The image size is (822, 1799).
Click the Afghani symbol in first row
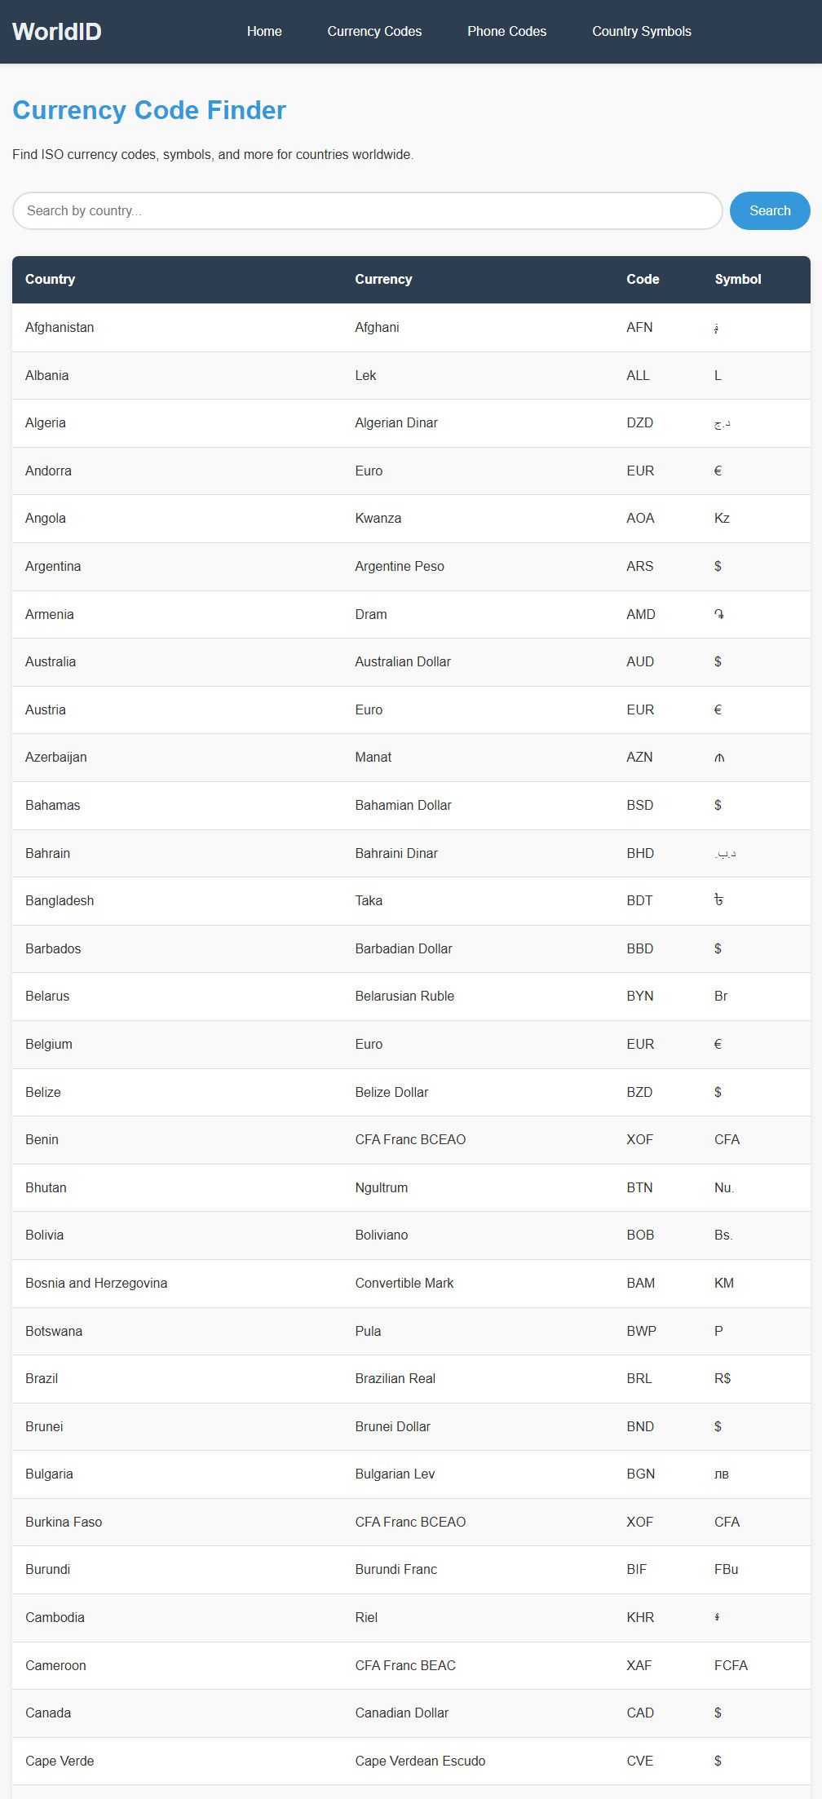[716, 328]
